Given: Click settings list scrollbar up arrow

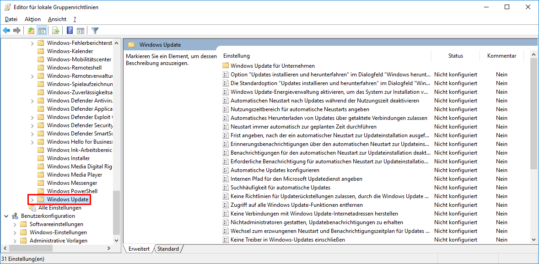Looking at the screenshot, I should 533,54.
